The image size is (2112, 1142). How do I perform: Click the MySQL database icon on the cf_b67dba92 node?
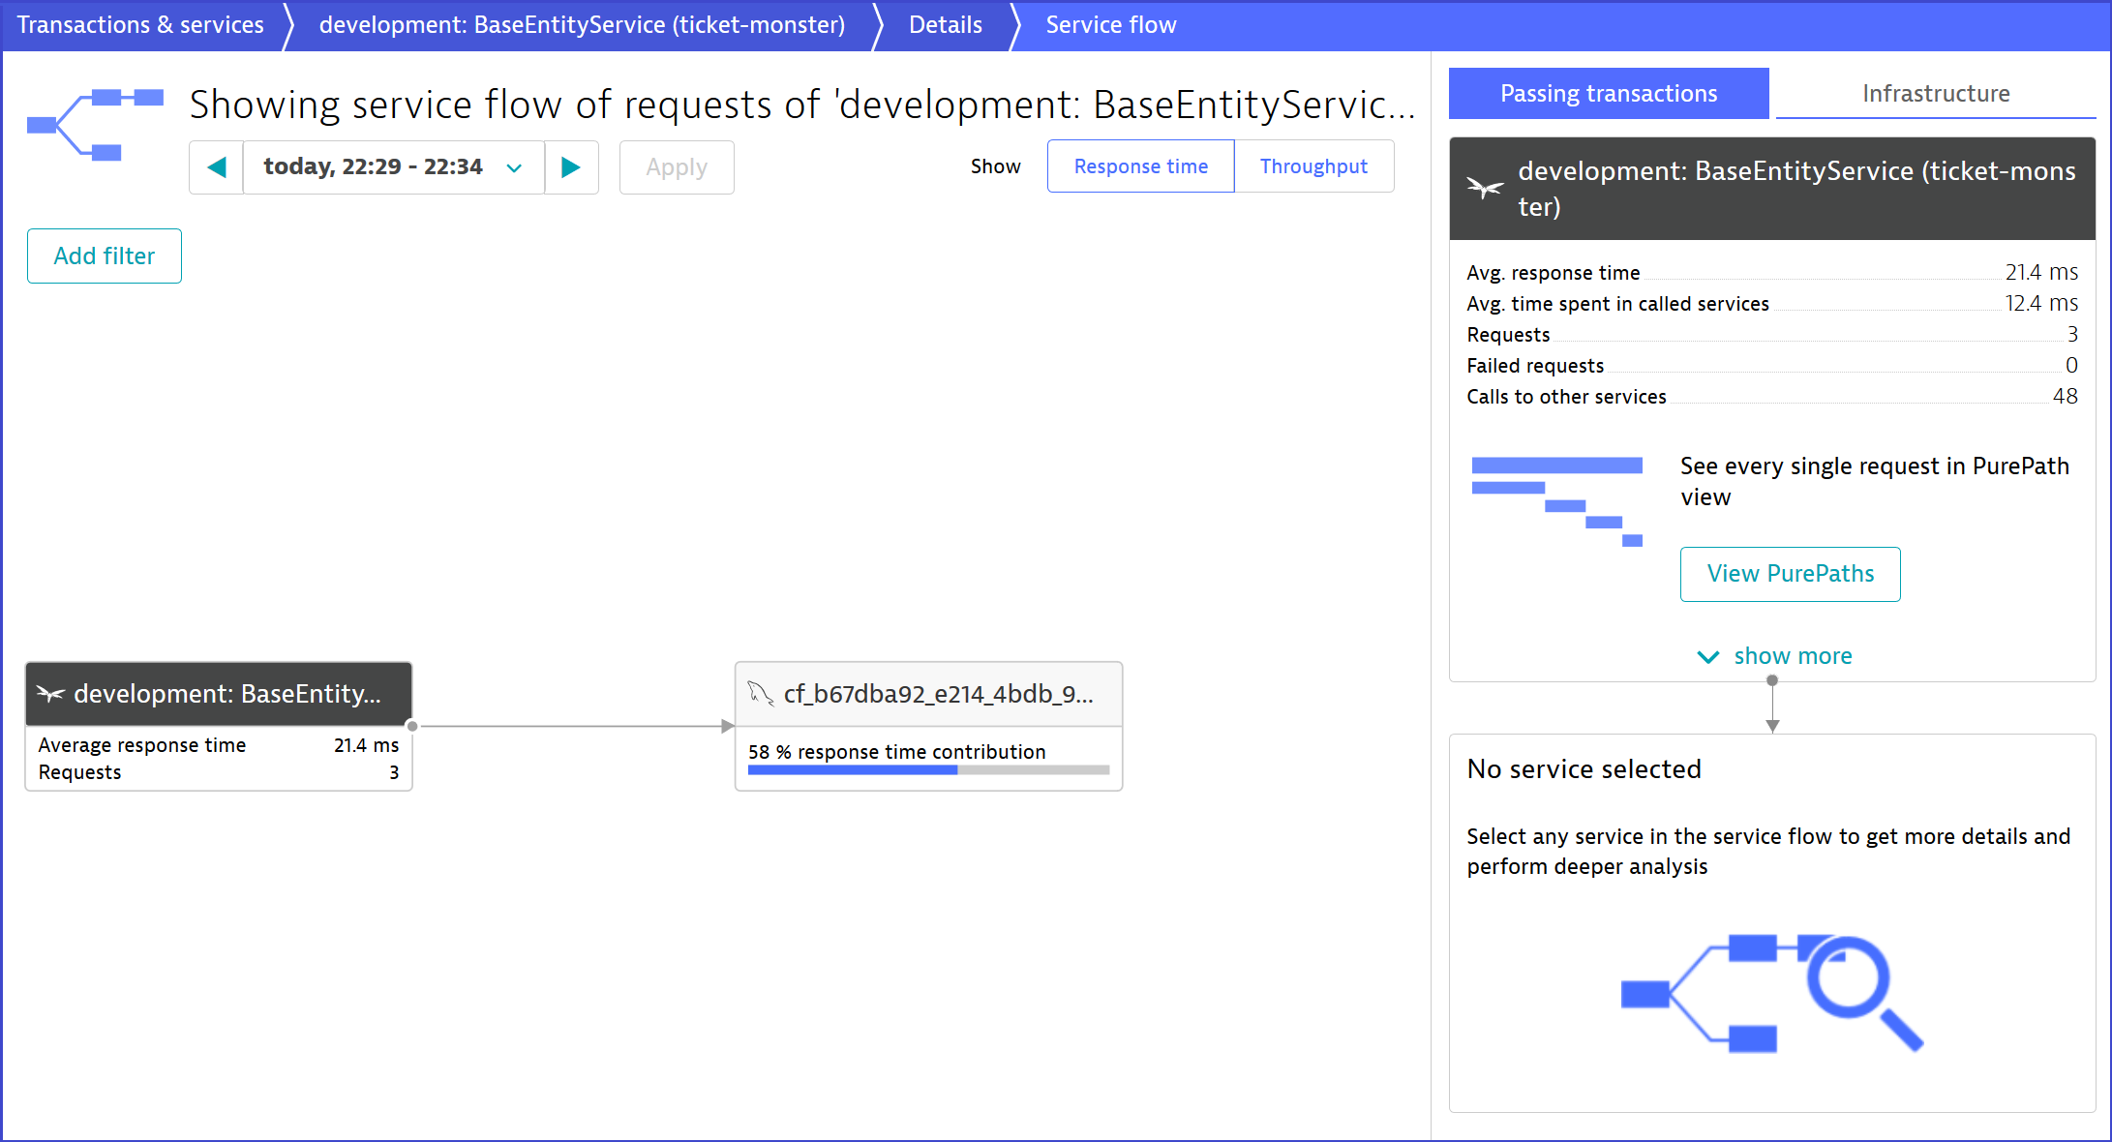760,693
